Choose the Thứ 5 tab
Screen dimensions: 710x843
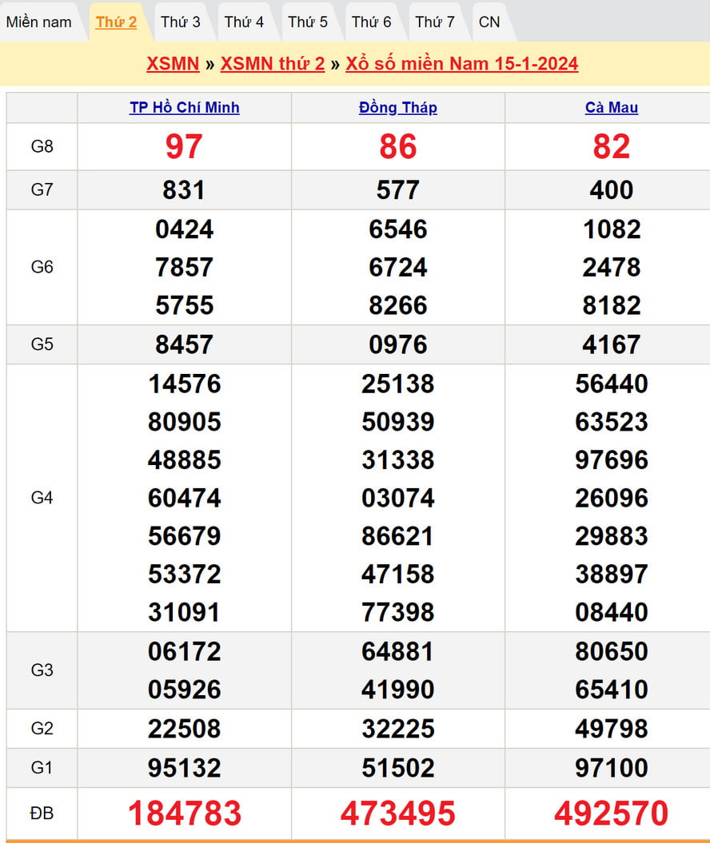[308, 22]
